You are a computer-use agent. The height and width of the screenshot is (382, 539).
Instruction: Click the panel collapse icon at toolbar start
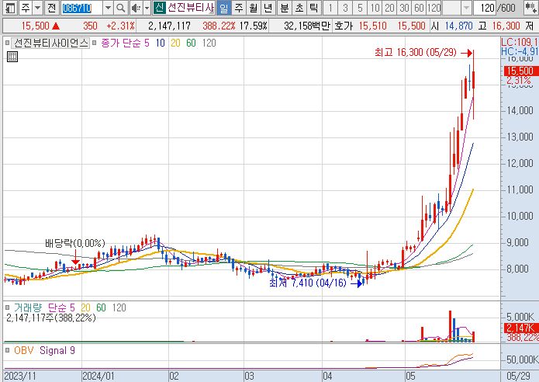(10, 8)
